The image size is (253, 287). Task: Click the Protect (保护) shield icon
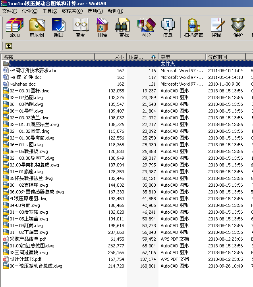tap(238, 27)
